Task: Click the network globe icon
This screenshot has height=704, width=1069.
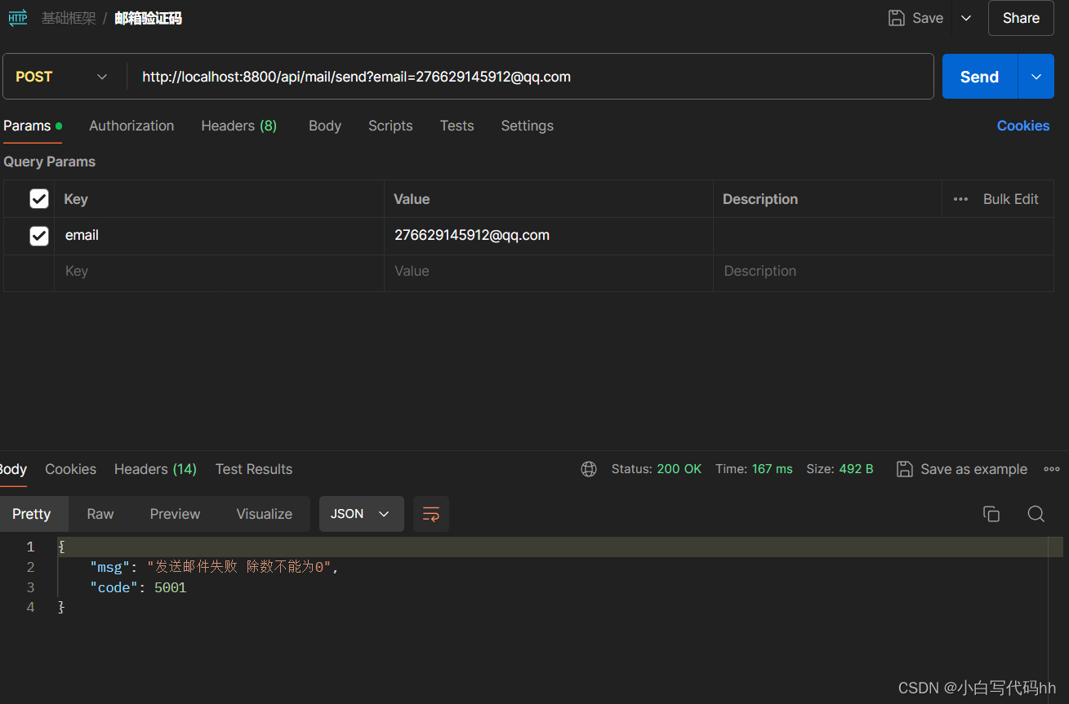Action: (589, 469)
